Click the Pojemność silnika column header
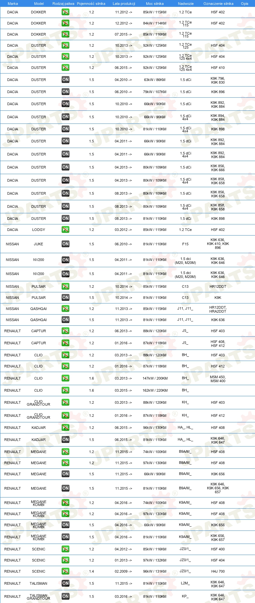This screenshot has width=255, height=603. pyautogui.click(x=91, y=4)
